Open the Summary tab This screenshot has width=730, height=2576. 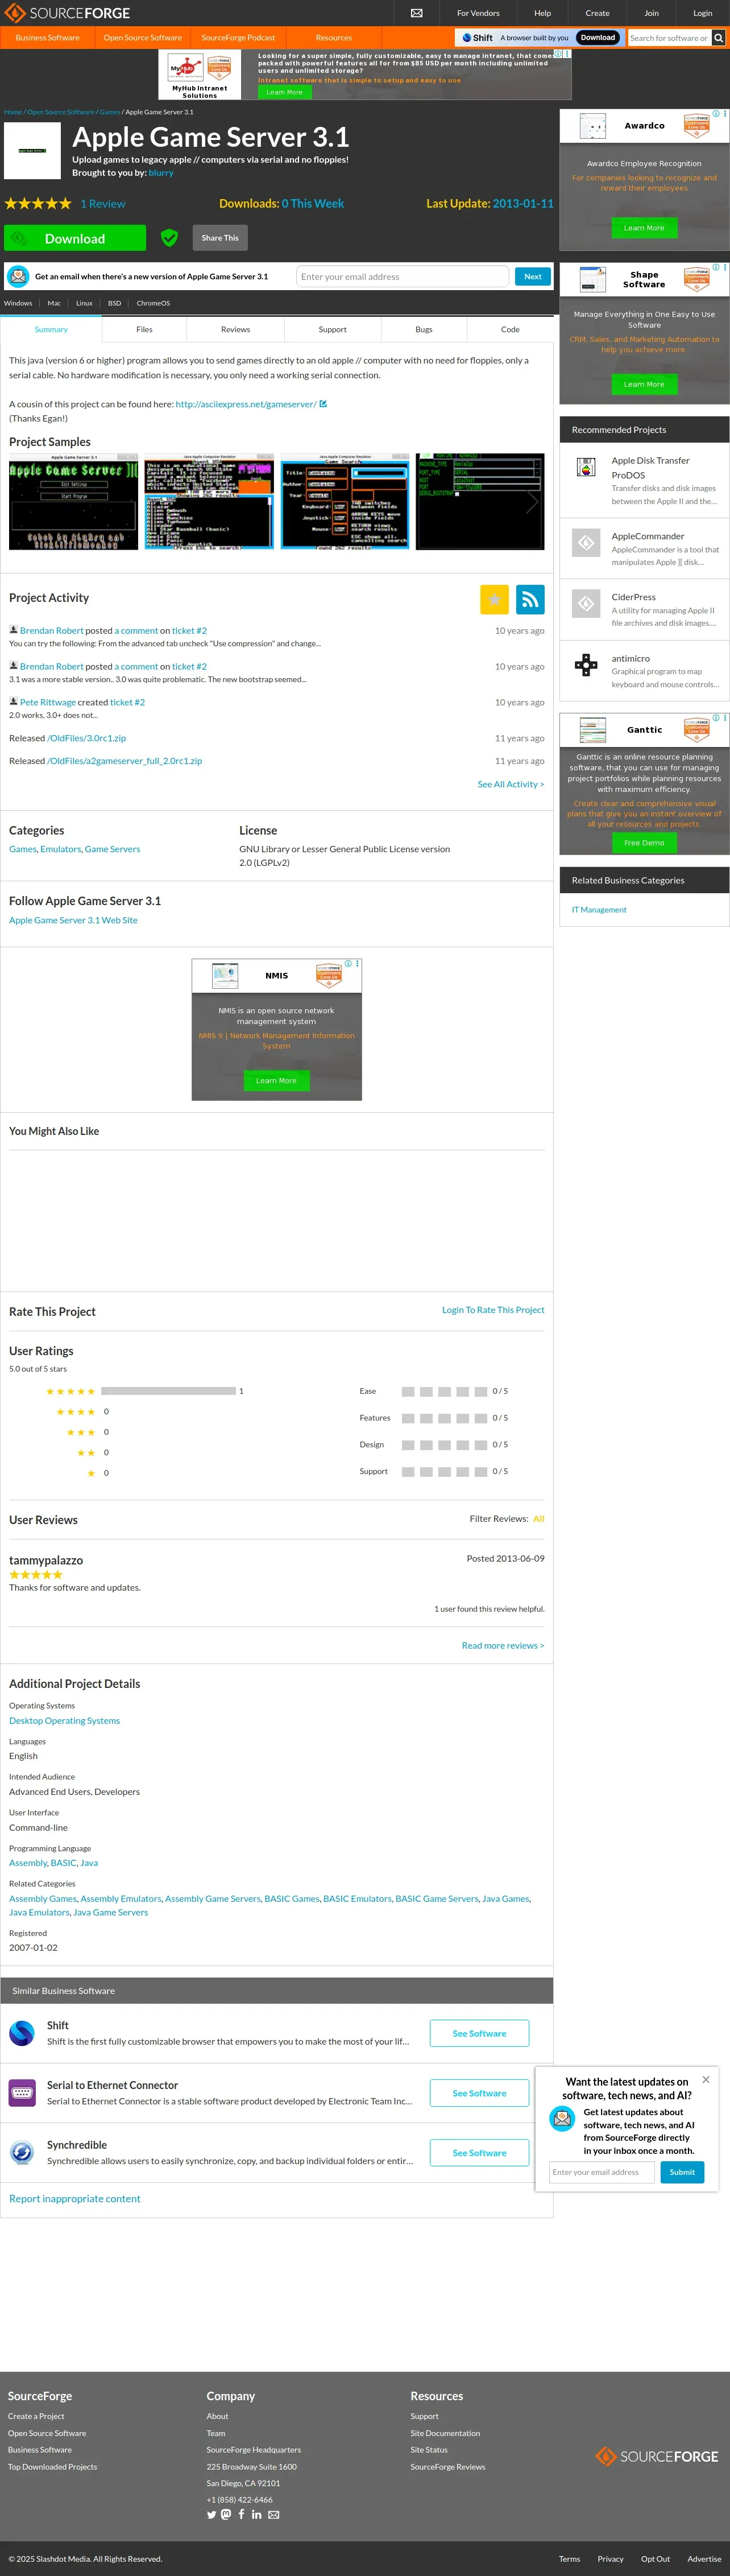51,329
